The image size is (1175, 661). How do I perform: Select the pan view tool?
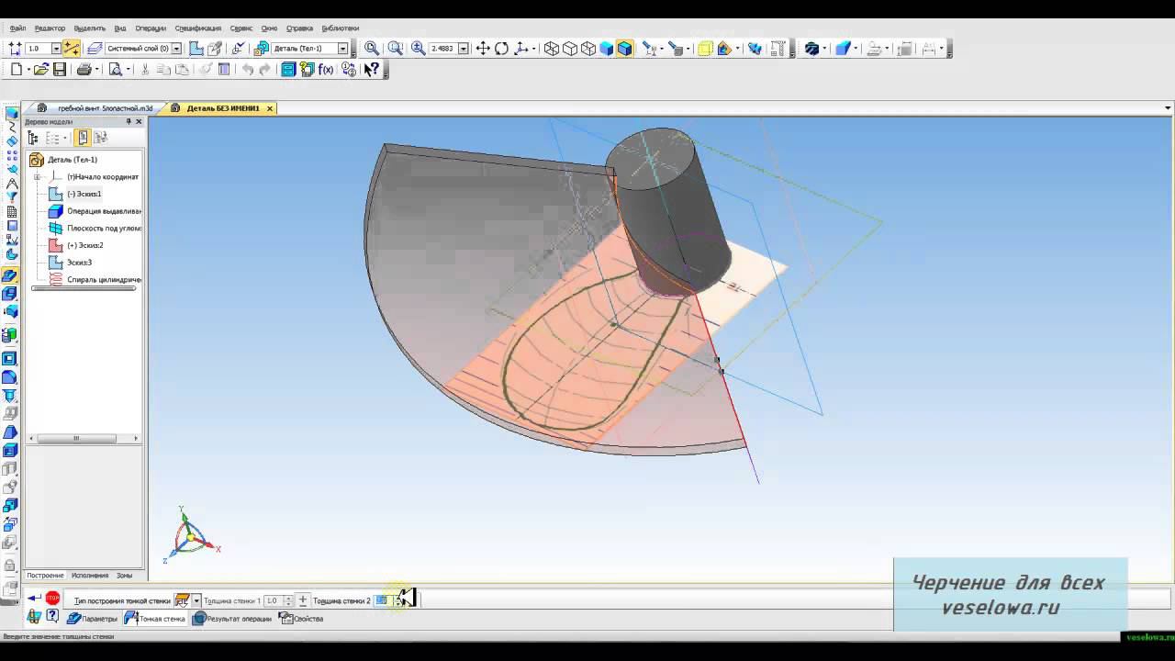point(483,49)
